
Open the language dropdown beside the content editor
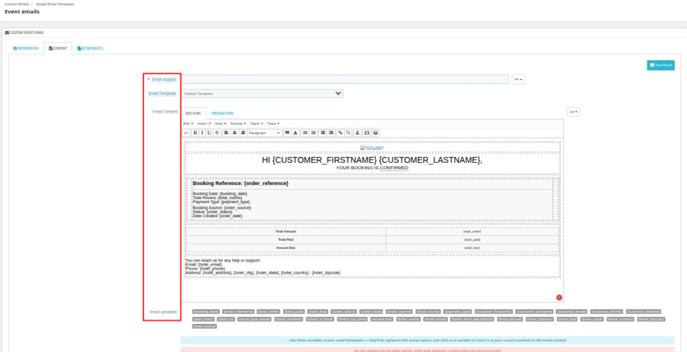click(x=573, y=112)
